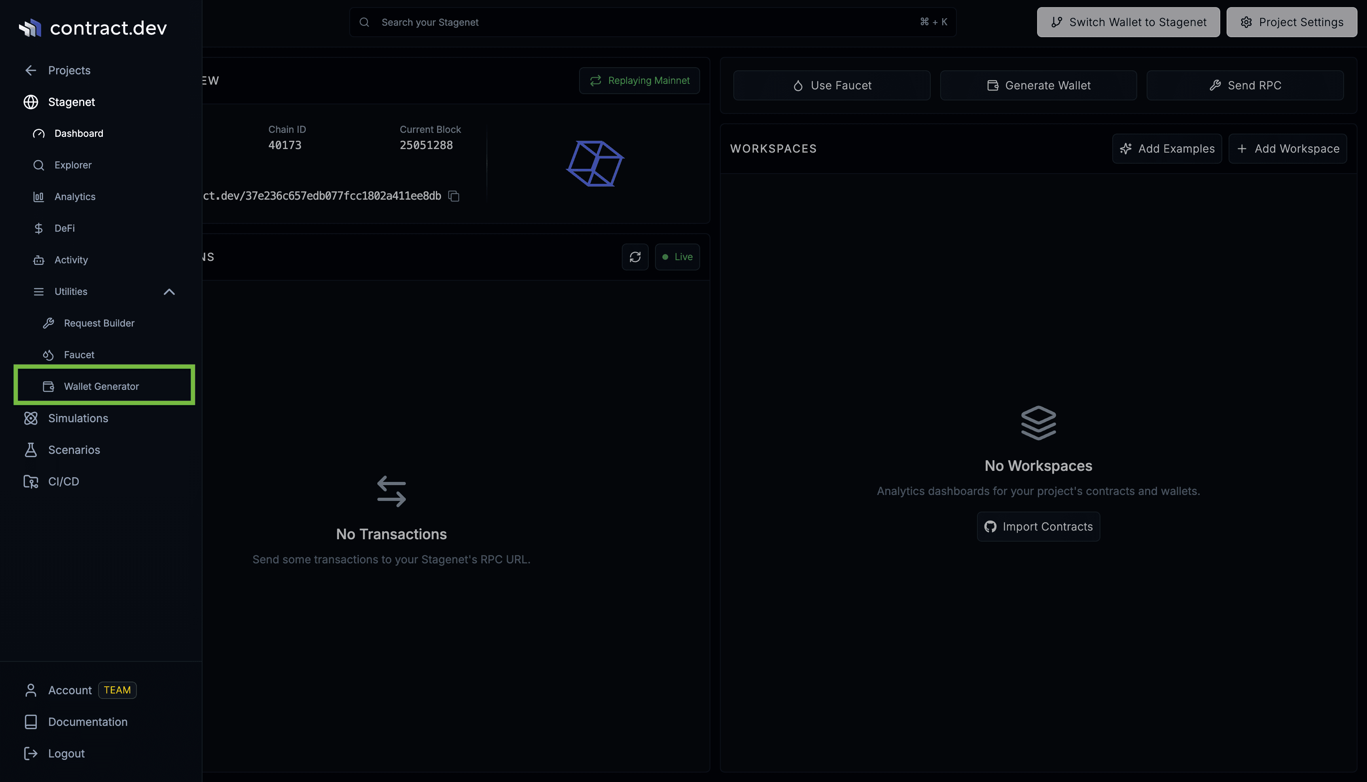Click the Request Builder wrench icon
Viewport: 1367px width, 782px height.
coord(48,323)
